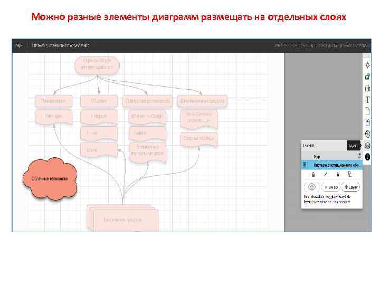The width and height of the screenshot is (380, 285).
Task: Click the rename pencil icon in Layers panel
Action: pos(326,174)
